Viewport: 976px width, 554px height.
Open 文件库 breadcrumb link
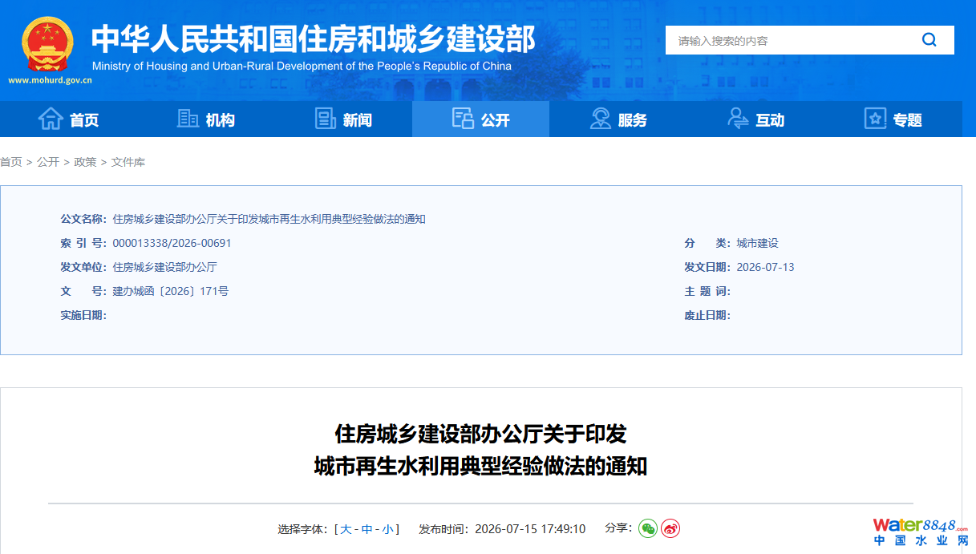(128, 162)
